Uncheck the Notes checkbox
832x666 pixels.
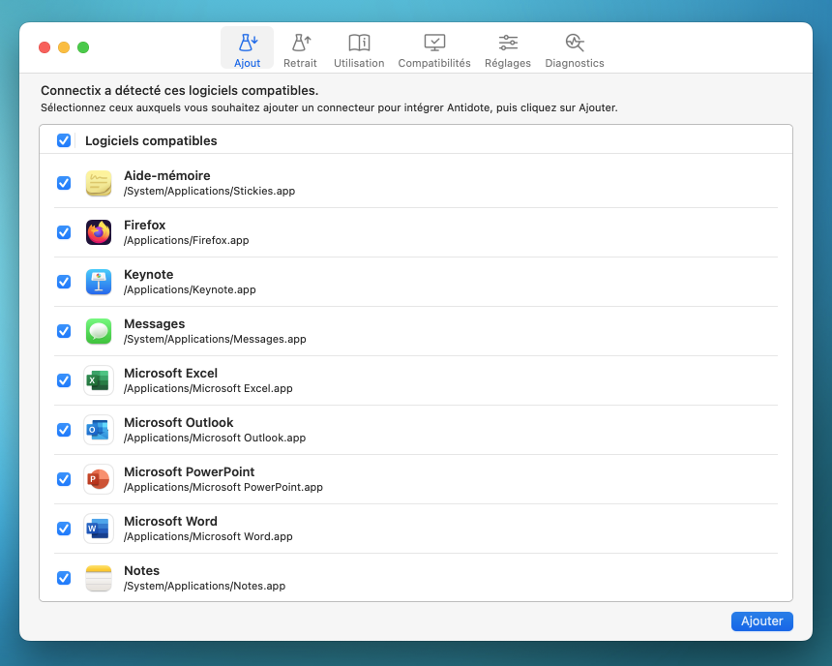point(64,578)
